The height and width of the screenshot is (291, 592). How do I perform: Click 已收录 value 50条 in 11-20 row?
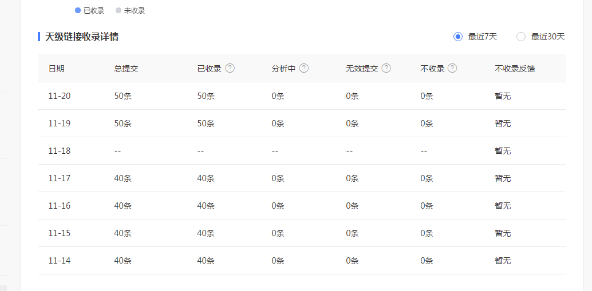(206, 96)
